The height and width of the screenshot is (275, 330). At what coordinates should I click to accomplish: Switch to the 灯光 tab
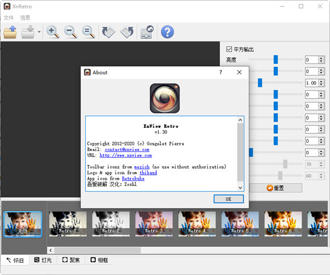43,260
